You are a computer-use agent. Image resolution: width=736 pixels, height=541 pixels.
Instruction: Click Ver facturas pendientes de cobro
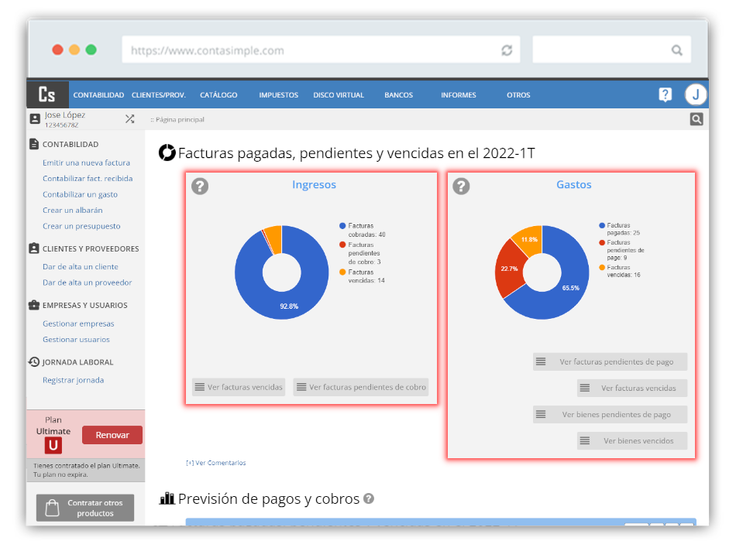click(361, 387)
